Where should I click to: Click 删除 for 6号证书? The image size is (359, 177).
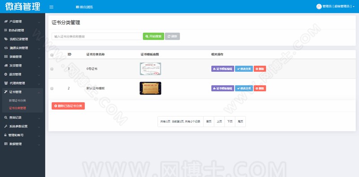(x=260, y=69)
